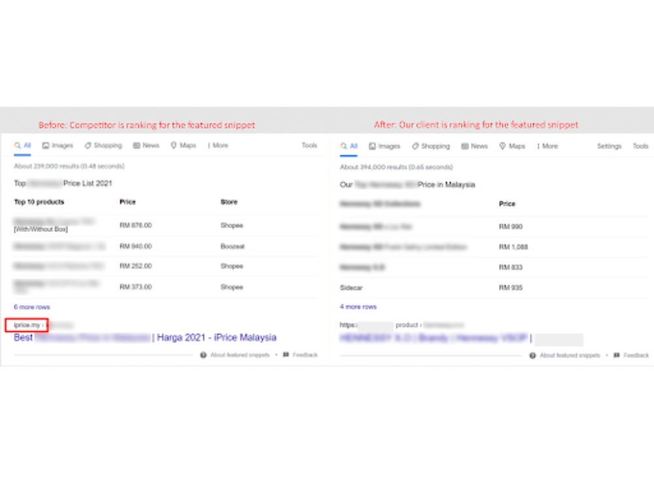Click the flag icon beside right Feedback
This screenshot has height=490, width=654.
(x=617, y=355)
